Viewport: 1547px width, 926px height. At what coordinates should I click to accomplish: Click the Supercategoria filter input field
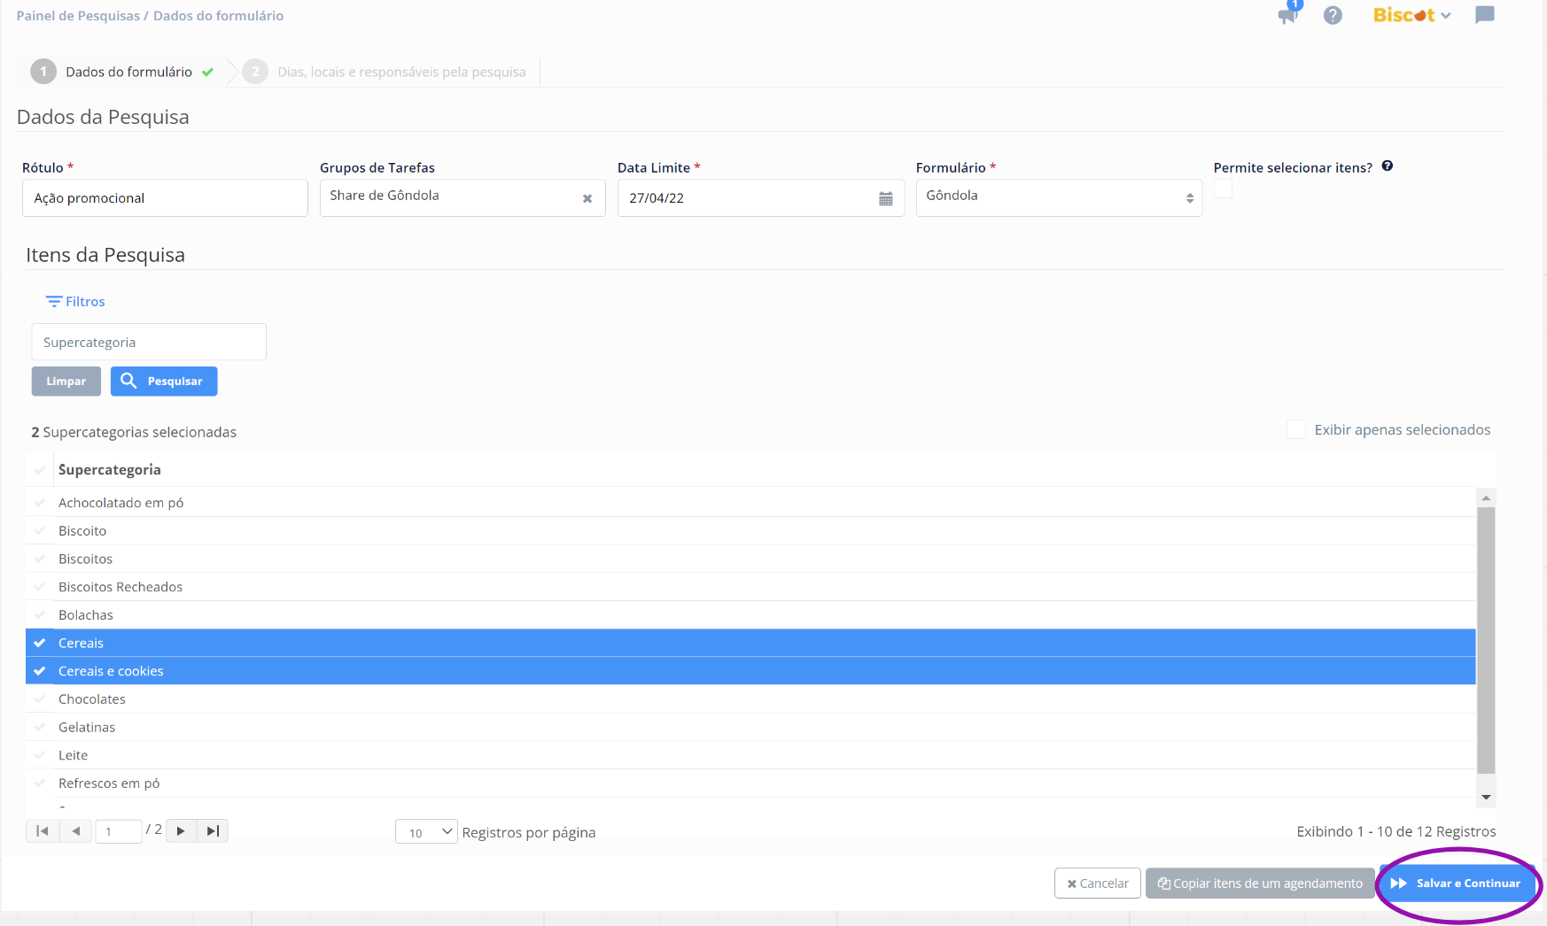[149, 342]
